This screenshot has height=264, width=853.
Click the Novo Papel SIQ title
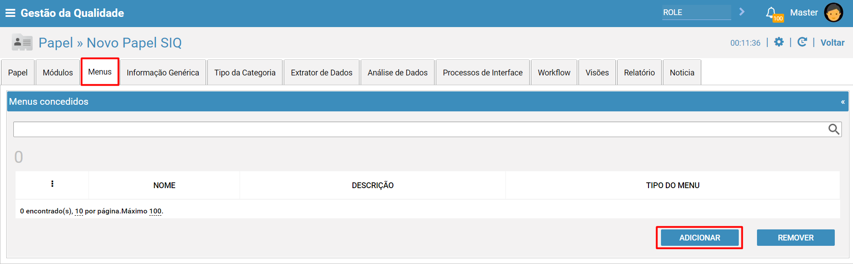click(x=134, y=43)
